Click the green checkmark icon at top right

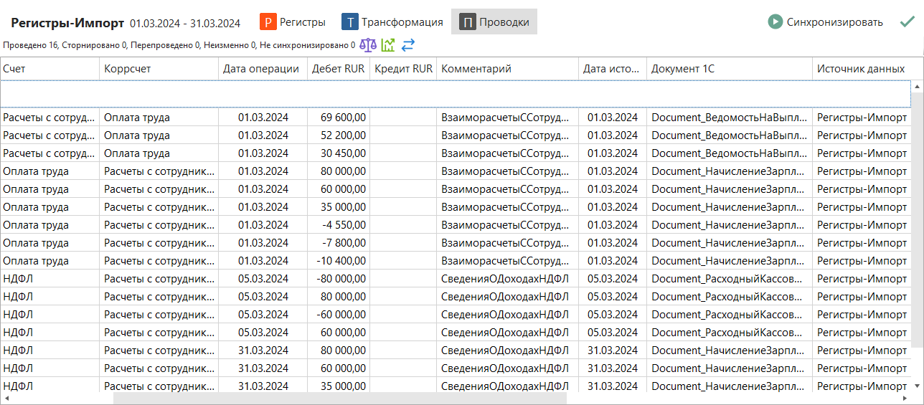point(907,22)
